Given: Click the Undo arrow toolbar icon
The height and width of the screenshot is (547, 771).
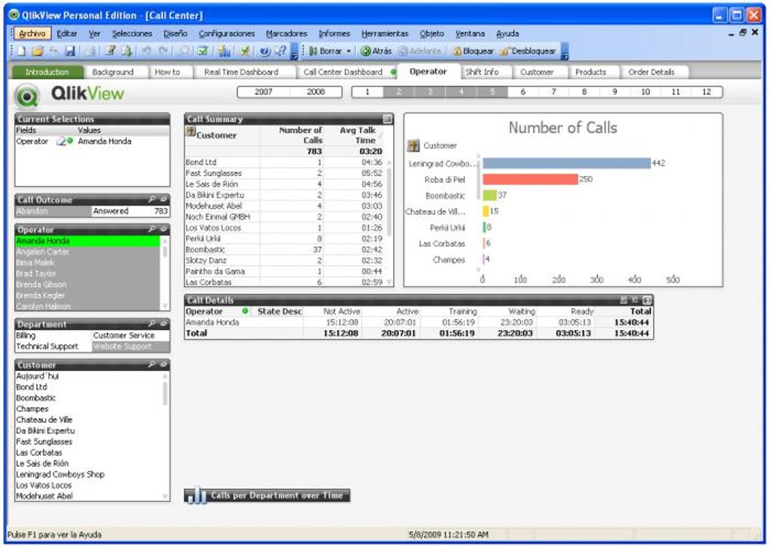Looking at the screenshot, I should pos(147,51).
